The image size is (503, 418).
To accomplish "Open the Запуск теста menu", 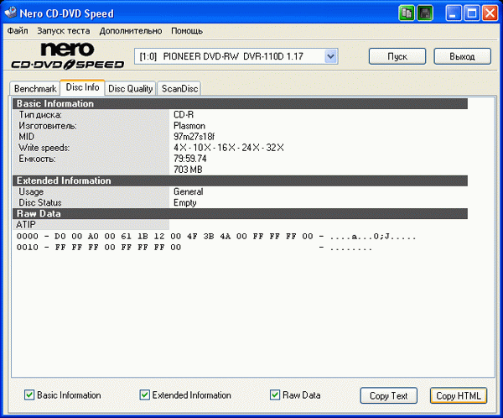I will (63, 31).
